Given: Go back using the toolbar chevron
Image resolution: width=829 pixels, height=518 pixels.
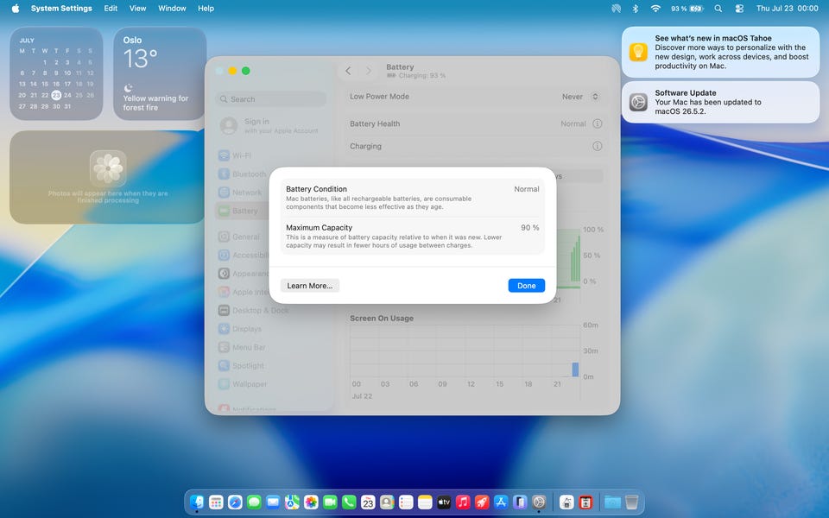Looking at the screenshot, I should 348,71.
